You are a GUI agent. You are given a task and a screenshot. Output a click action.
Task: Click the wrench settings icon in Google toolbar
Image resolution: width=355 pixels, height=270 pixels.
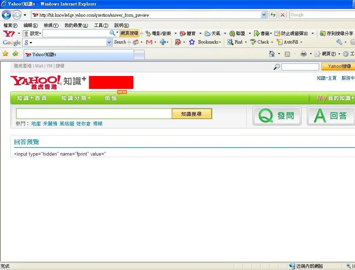tap(339, 42)
